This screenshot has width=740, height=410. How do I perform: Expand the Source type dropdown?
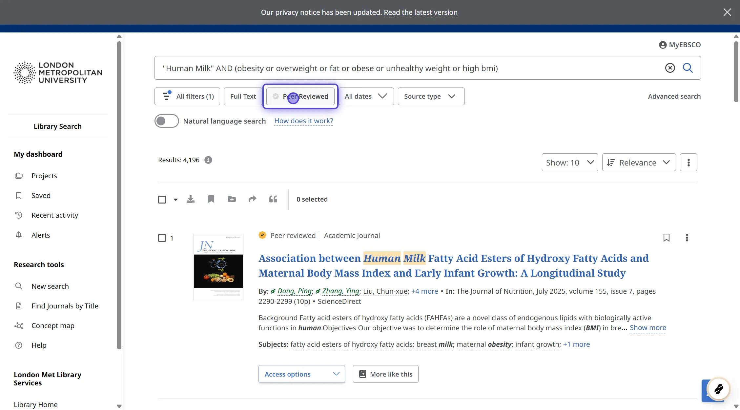[431, 96]
